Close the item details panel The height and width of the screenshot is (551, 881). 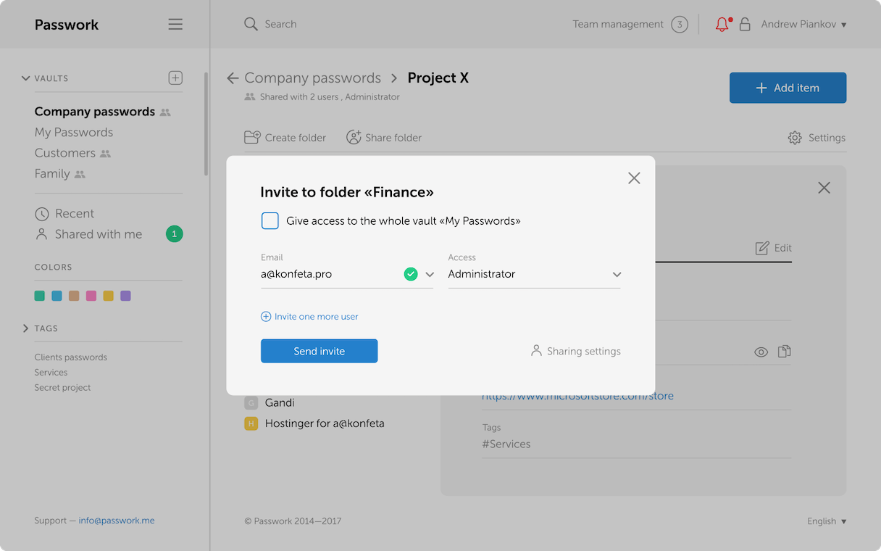coord(824,188)
